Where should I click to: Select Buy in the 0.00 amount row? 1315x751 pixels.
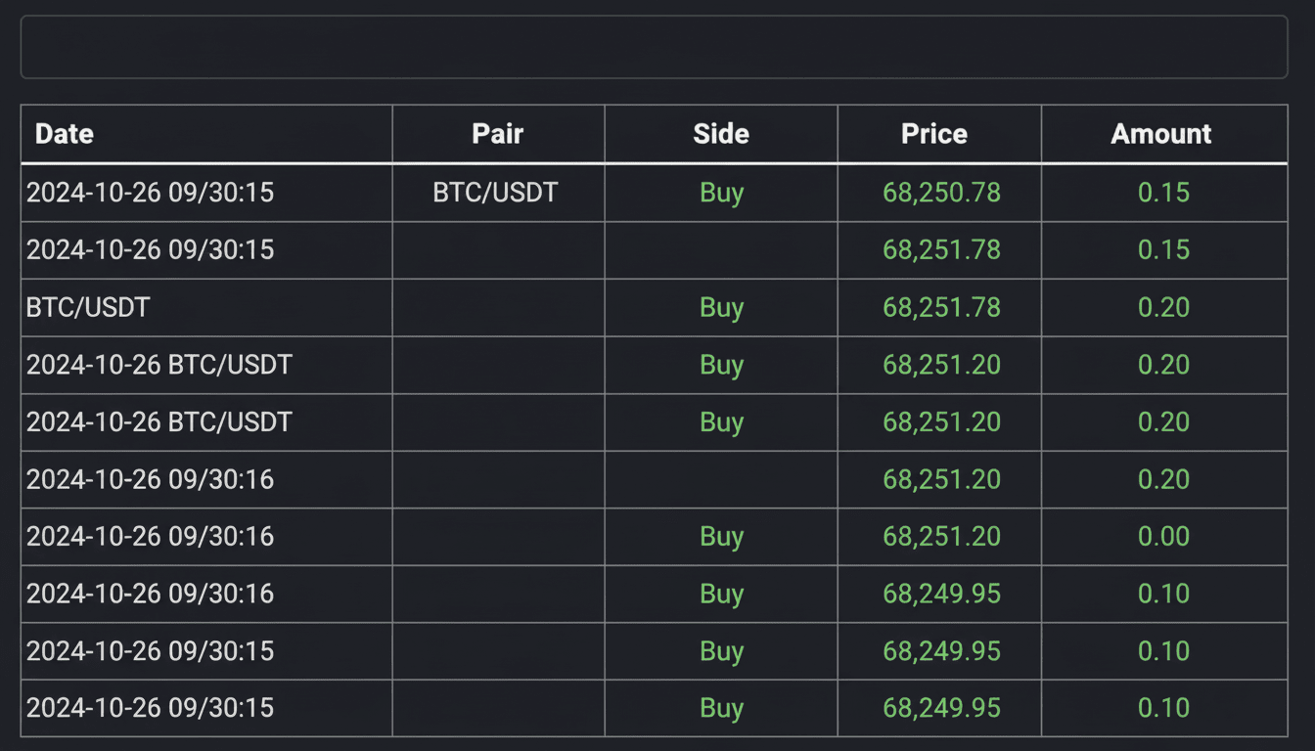pyautogui.click(x=722, y=537)
